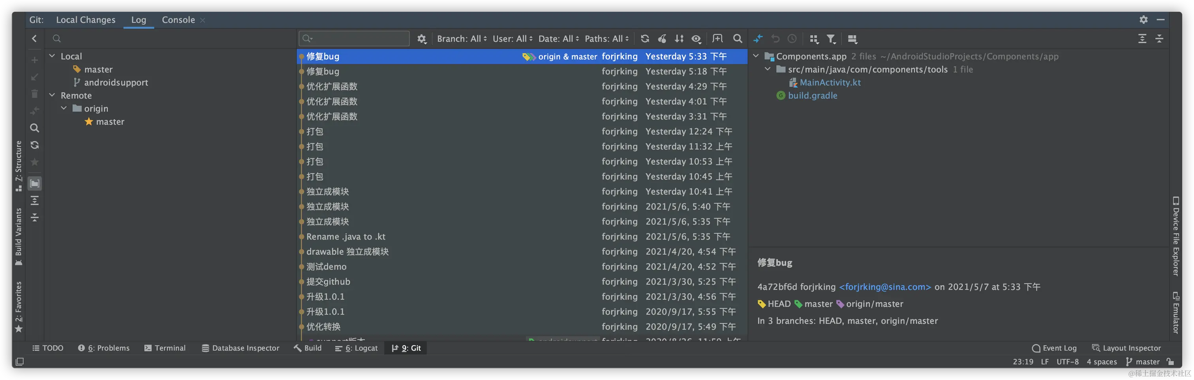Screen dimensions: 1194x380
Task: Collapse the Remote branches tree node
Action: 53,95
